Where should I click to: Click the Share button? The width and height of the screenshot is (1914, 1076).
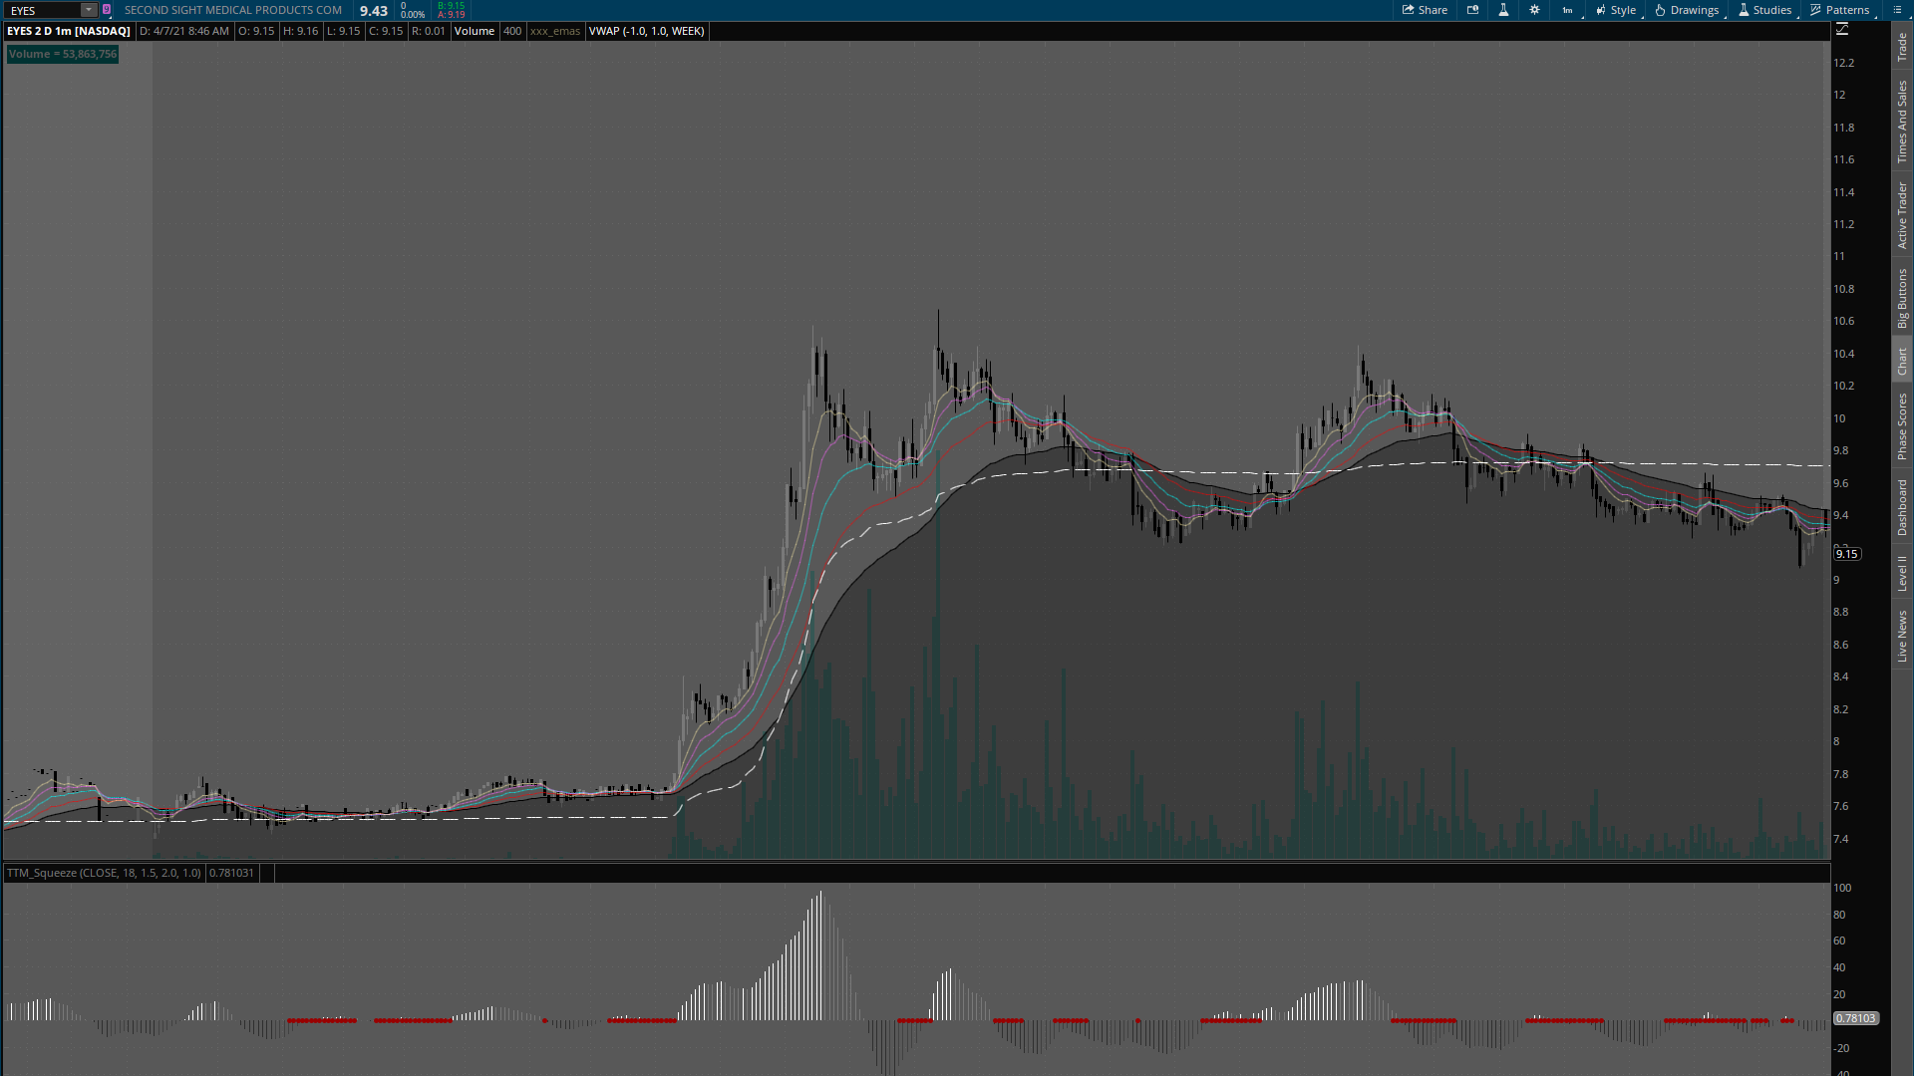pos(1425,10)
